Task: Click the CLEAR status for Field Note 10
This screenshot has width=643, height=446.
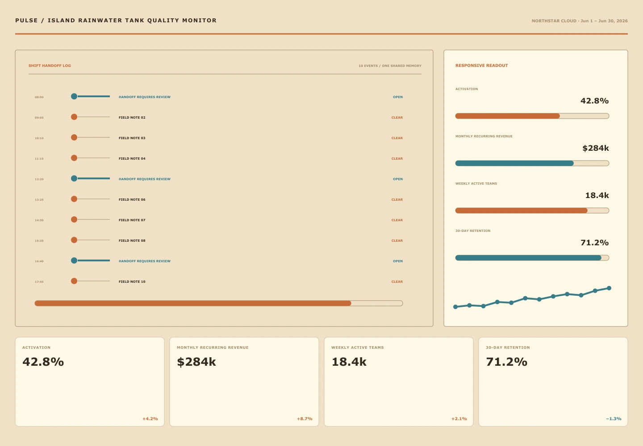Action: point(397,281)
